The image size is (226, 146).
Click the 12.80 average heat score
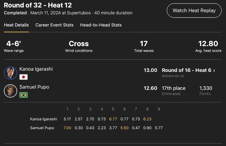[x=208, y=44]
